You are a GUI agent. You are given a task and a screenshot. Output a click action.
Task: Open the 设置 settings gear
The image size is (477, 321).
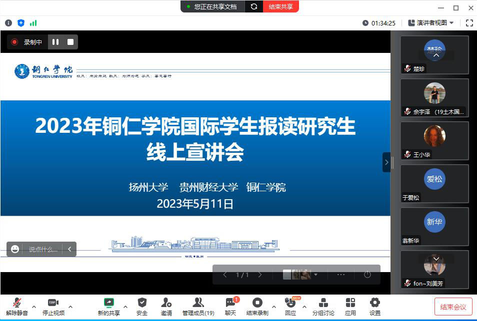(x=375, y=306)
